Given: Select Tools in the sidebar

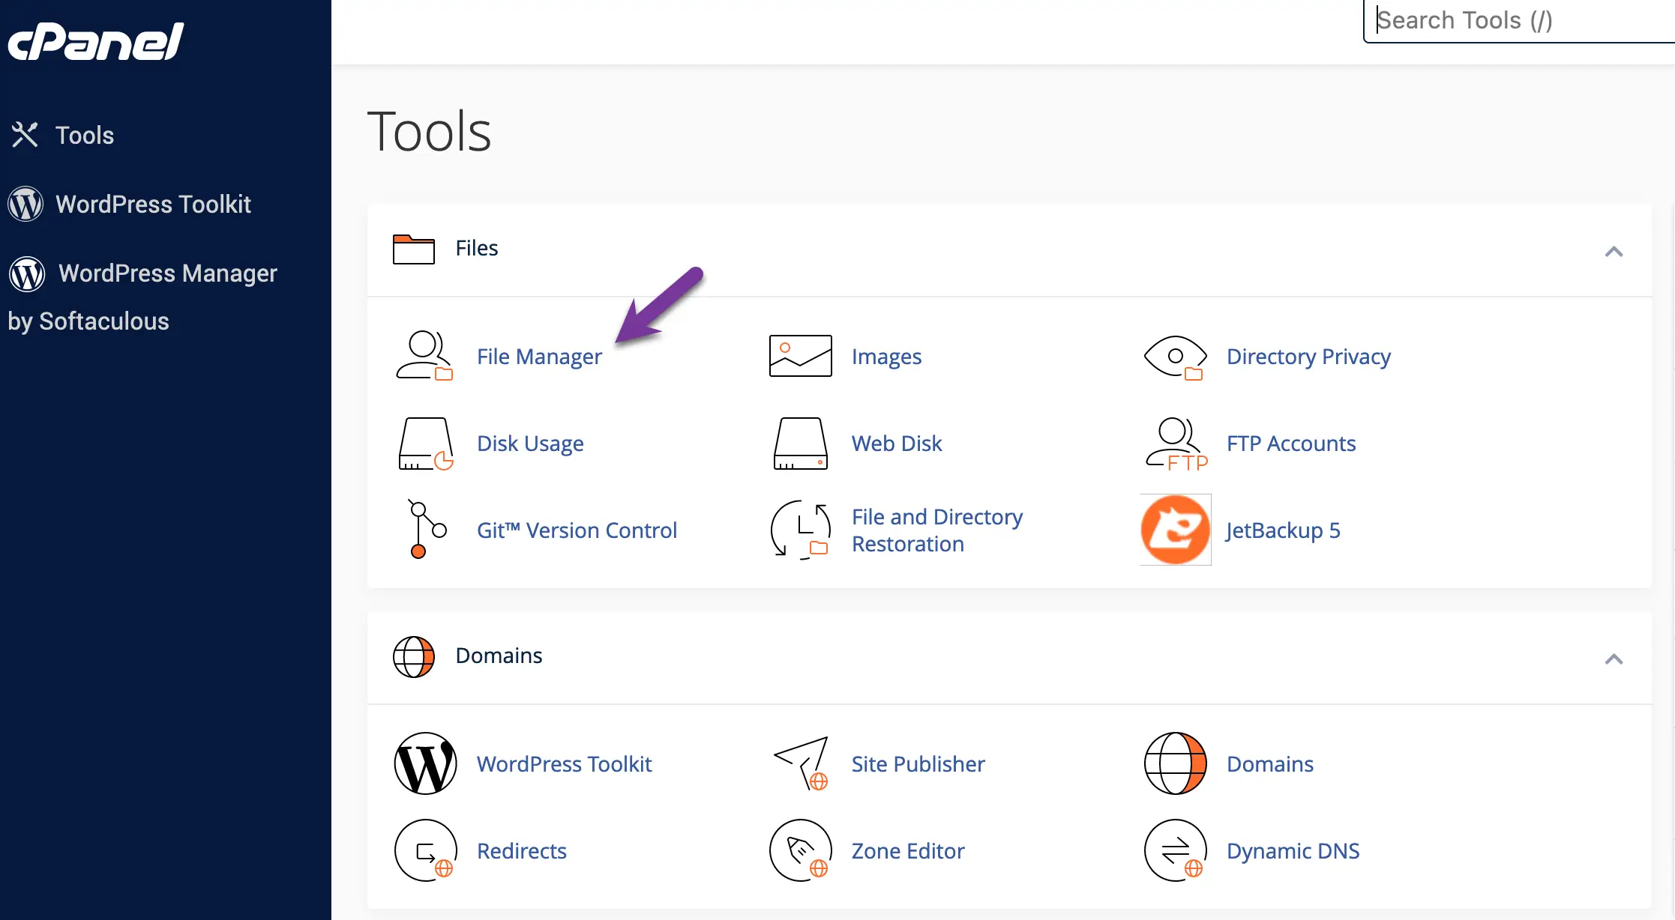Looking at the screenshot, I should click(84, 136).
